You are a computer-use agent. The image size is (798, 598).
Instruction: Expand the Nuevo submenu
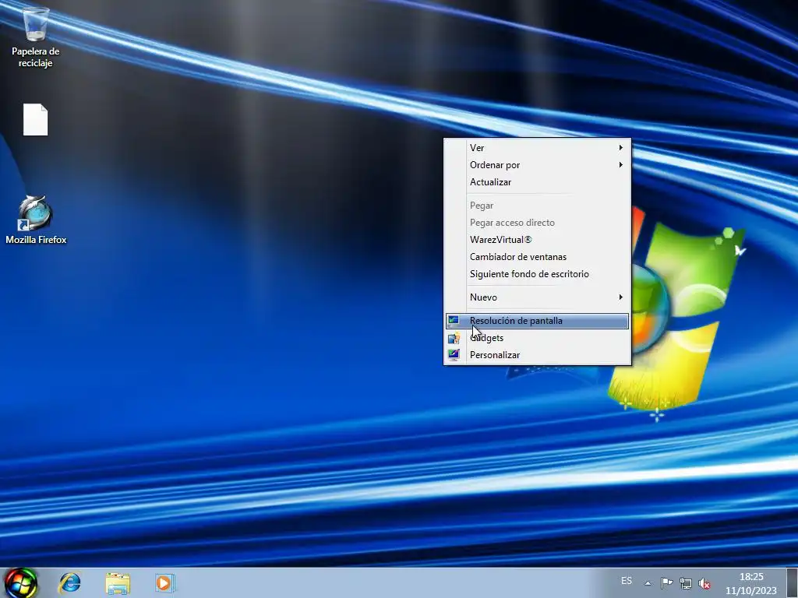click(538, 297)
